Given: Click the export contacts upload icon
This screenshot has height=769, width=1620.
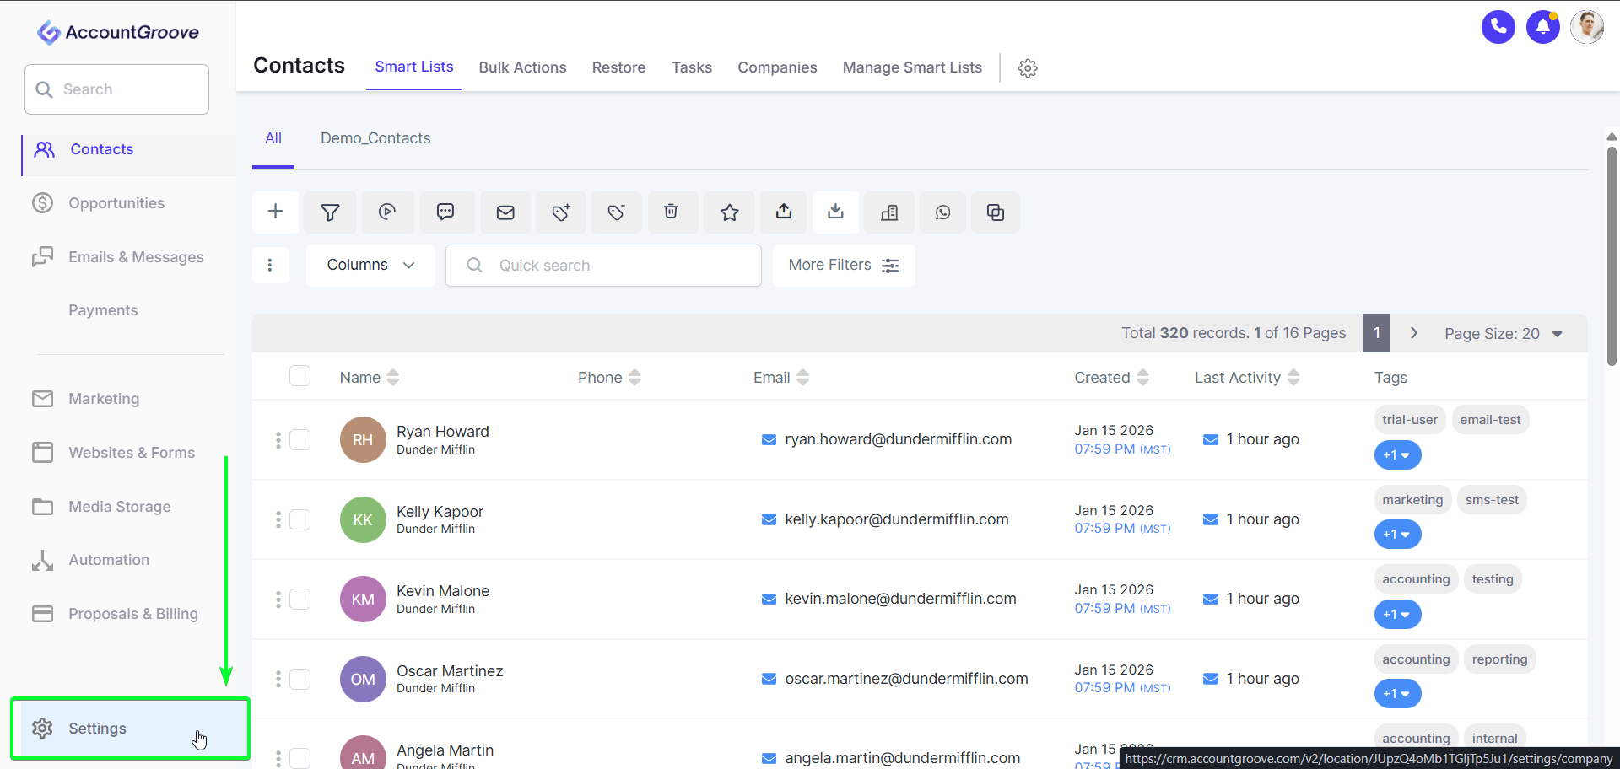Looking at the screenshot, I should [784, 212].
